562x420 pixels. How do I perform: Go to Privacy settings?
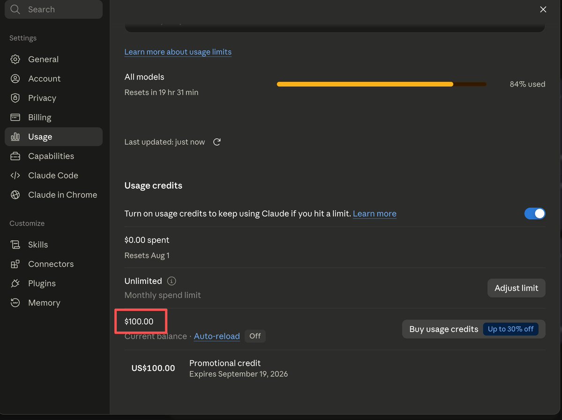[x=53, y=98]
